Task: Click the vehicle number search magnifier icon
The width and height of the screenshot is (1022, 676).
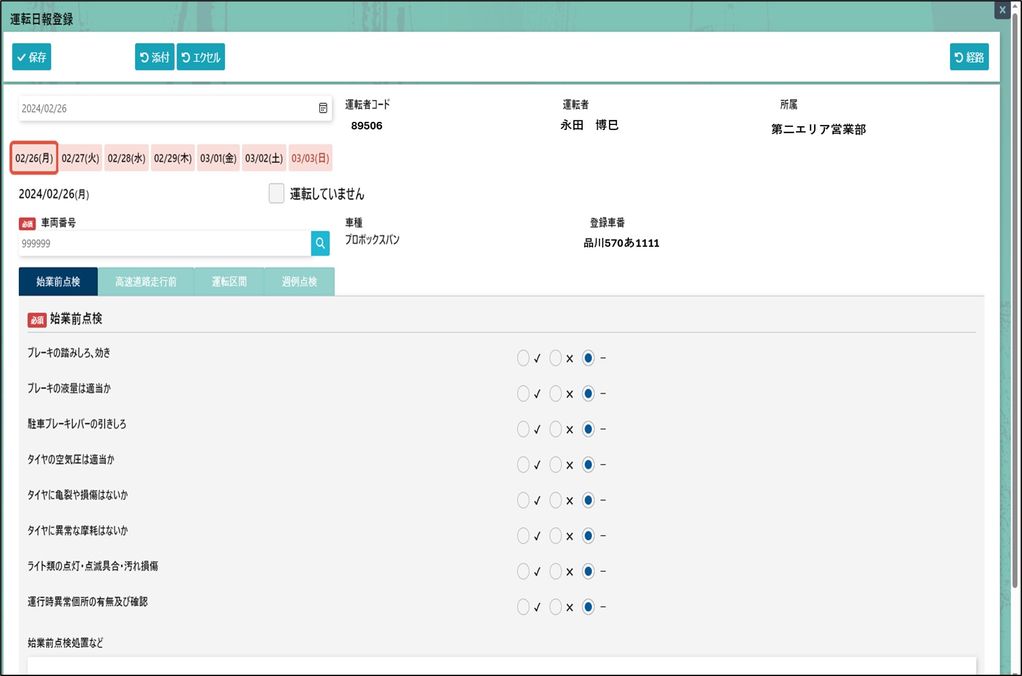Action: click(320, 243)
